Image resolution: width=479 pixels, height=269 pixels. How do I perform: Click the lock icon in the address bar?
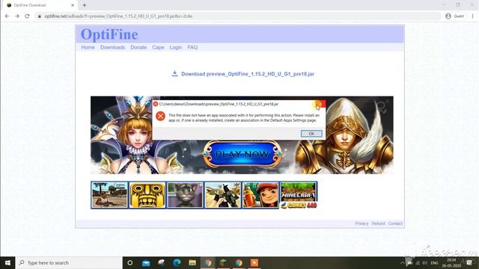click(39, 16)
